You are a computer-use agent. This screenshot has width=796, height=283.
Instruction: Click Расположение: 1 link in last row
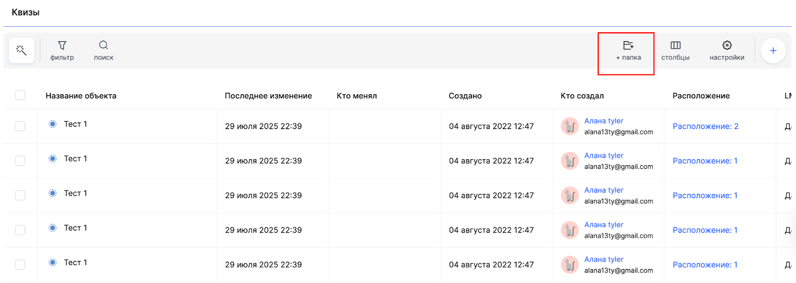click(705, 265)
